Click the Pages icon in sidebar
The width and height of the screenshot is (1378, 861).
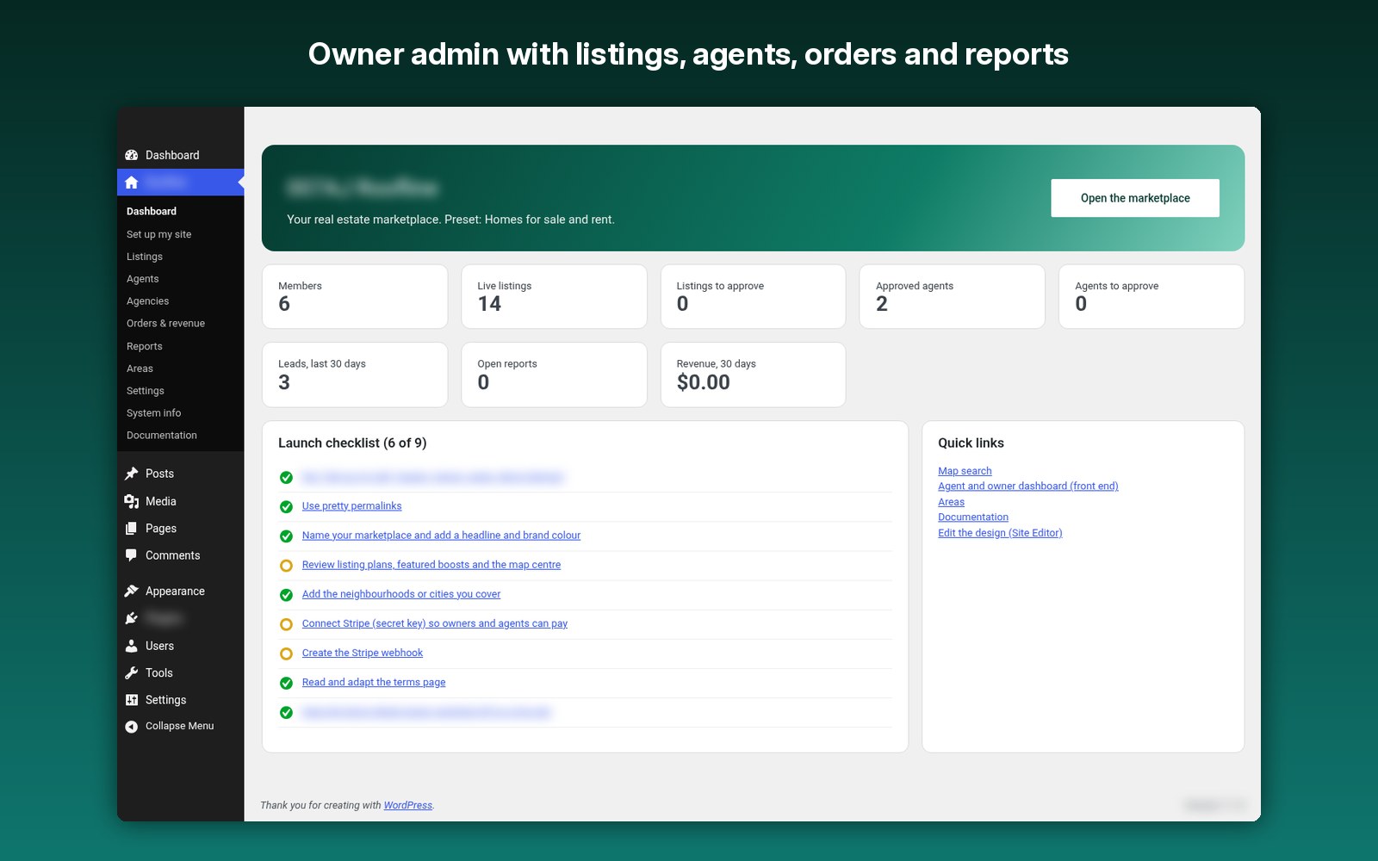point(132,529)
